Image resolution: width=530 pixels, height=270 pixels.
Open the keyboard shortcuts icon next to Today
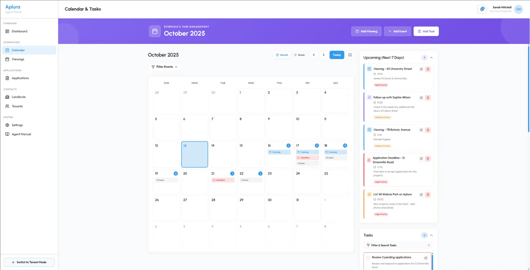point(350,55)
